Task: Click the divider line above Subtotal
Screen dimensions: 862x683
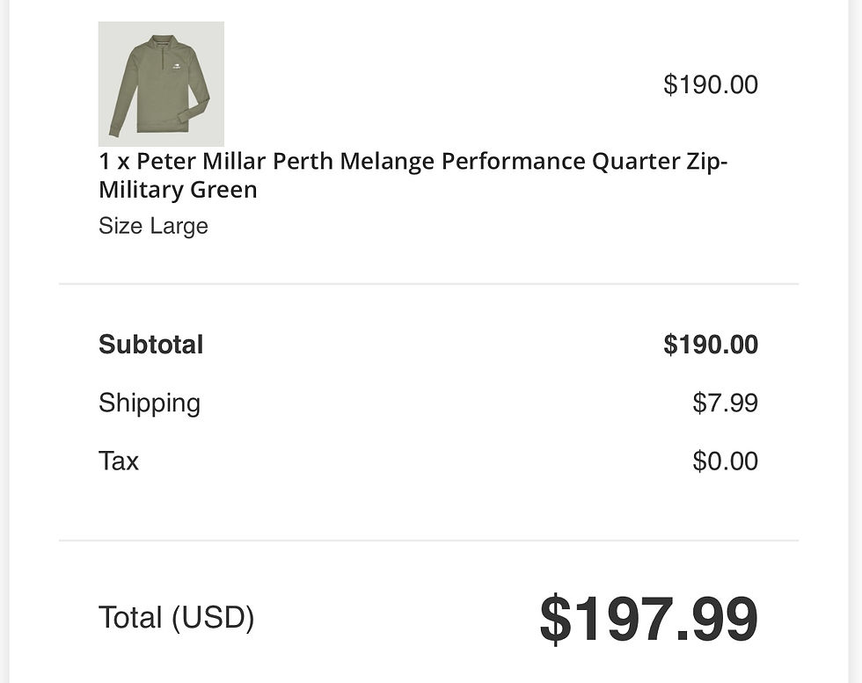Action: tap(429, 284)
